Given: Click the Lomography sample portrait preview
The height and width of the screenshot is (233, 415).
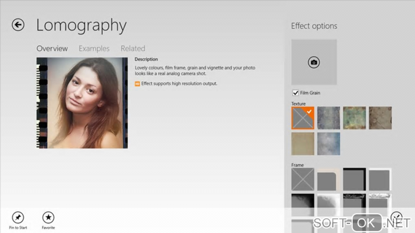Looking at the screenshot, I should point(82,103).
